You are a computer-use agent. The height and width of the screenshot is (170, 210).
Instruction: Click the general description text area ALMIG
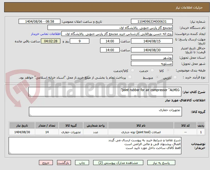pyautogui.click(x=105, y=92)
